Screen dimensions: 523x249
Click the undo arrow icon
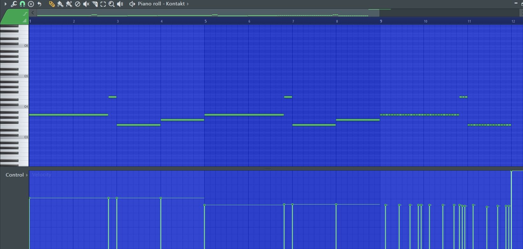pos(40,4)
